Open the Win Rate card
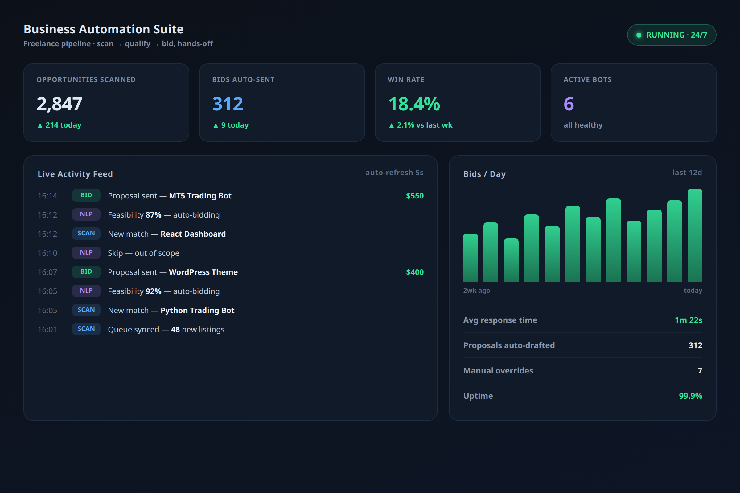The image size is (740, 493). (x=458, y=103)
